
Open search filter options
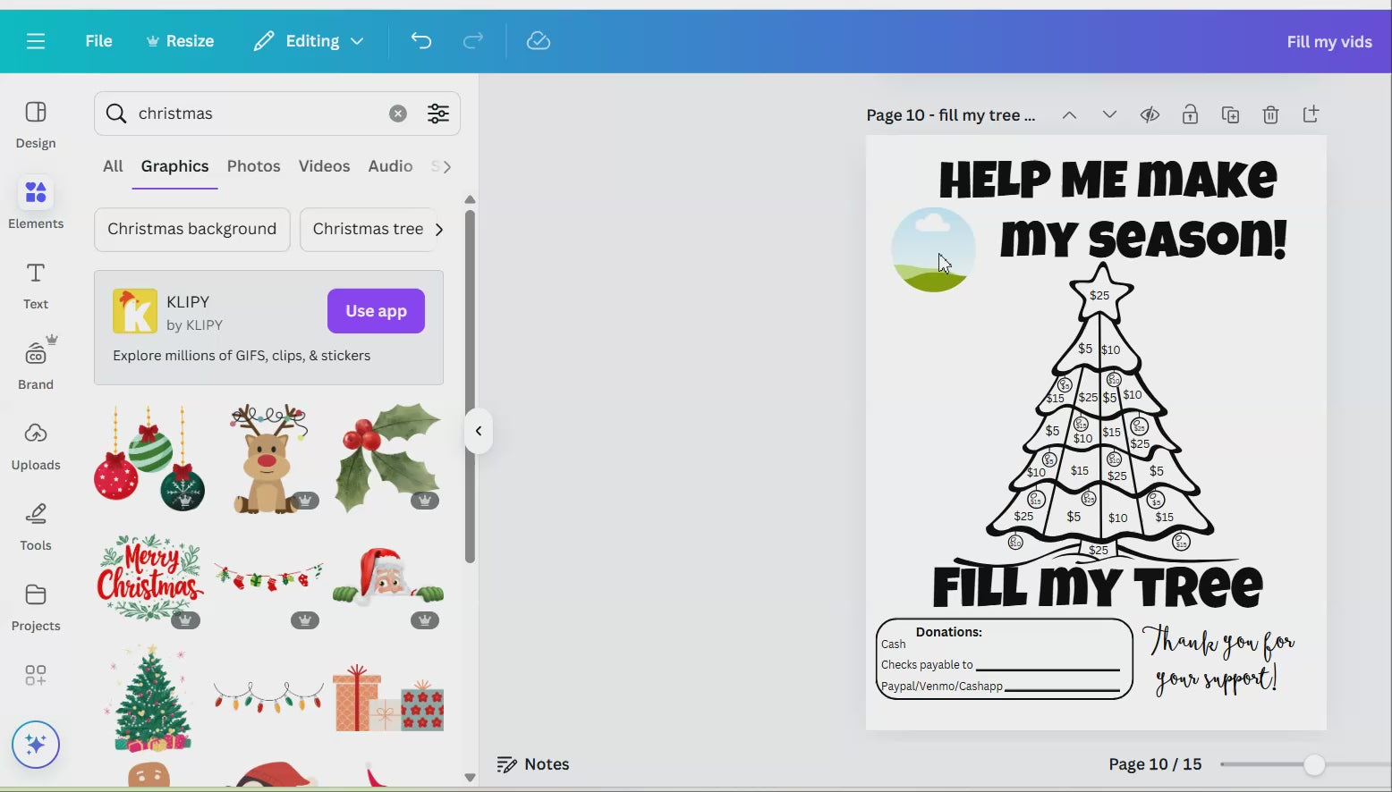[x=438, y=114]
